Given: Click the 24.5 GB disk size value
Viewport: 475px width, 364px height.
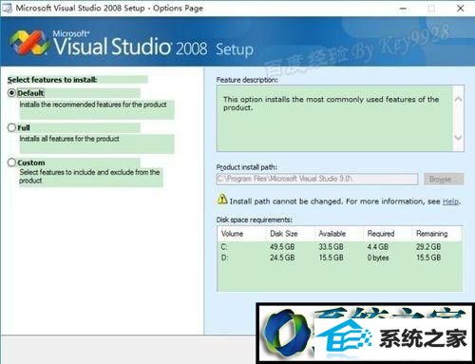Looking at the screenshot, I should [282, 258].
